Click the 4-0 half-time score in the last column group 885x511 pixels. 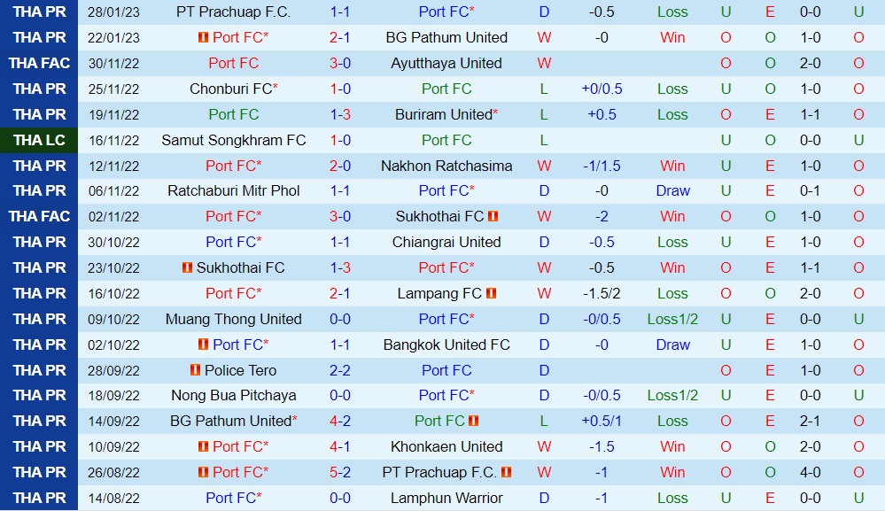point(810,472)
